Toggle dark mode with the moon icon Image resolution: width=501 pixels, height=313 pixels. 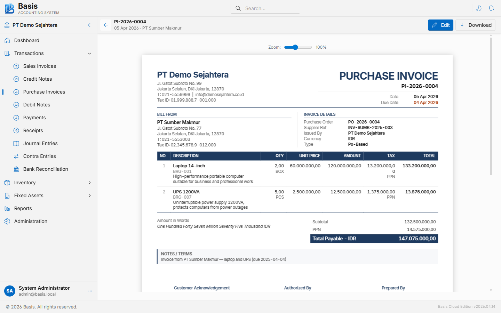tap(479, 8)
